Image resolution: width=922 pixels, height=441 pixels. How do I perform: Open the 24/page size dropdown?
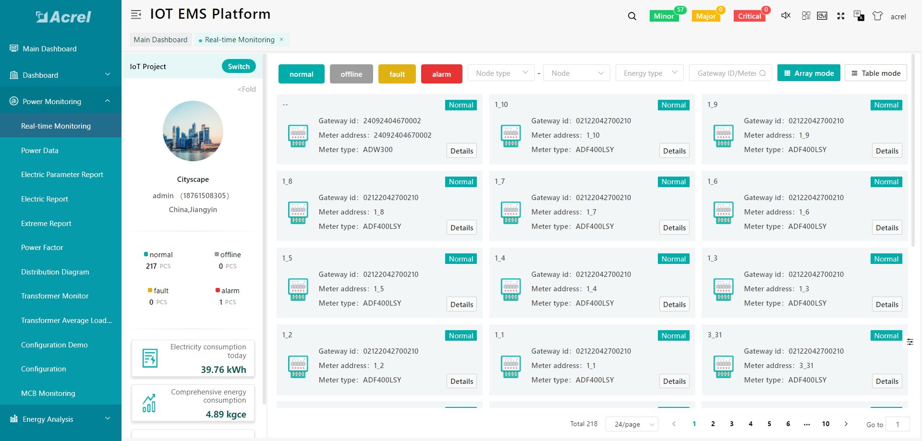tap(632, 424)
